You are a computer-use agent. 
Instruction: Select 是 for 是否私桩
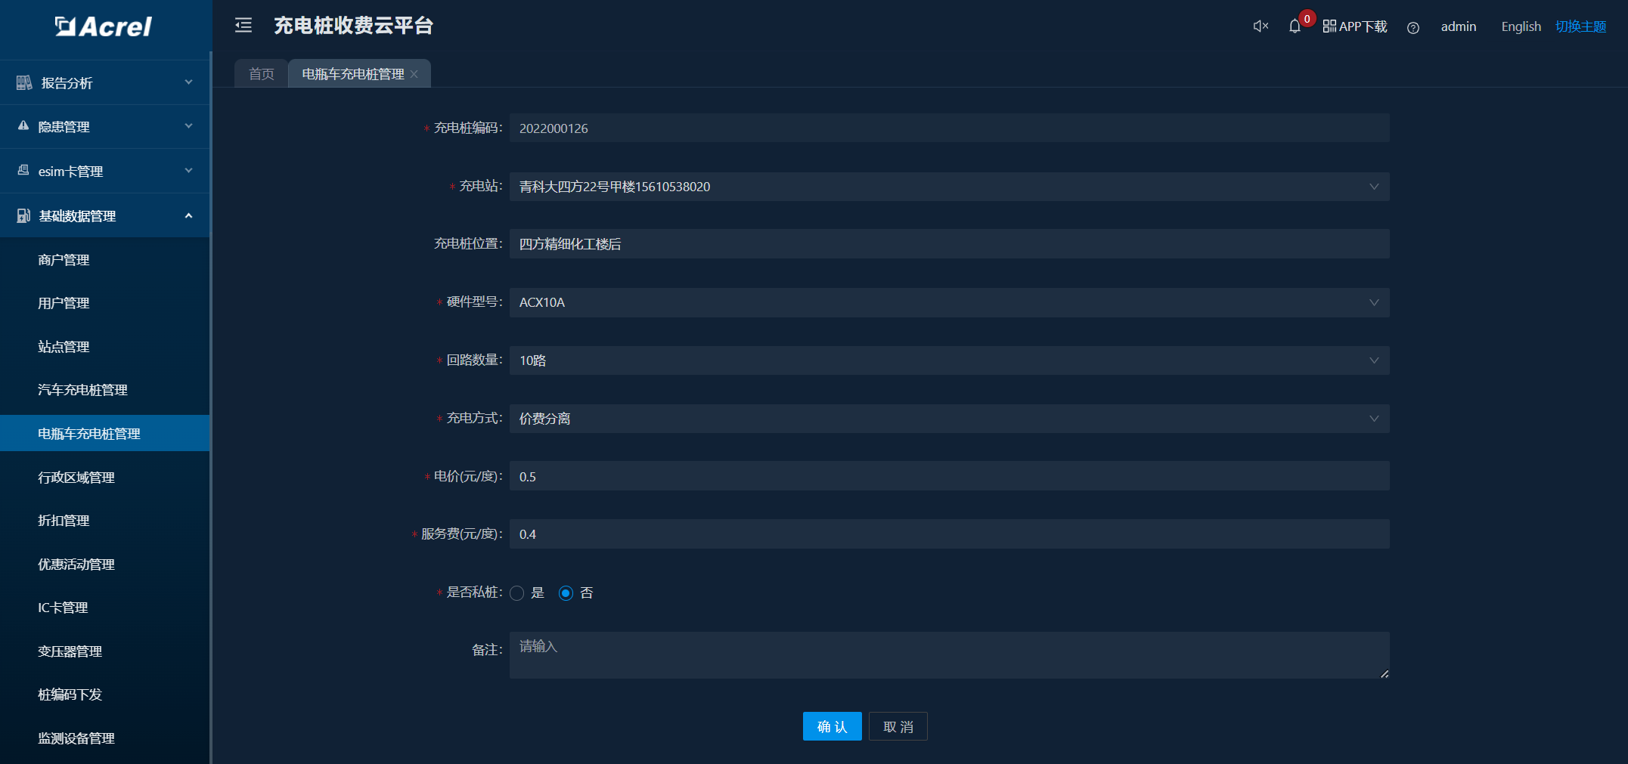(x=517, y=593)
